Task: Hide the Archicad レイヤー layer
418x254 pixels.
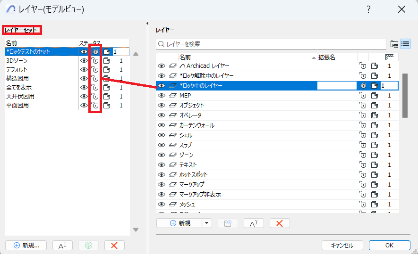Action: click(161, 66)
